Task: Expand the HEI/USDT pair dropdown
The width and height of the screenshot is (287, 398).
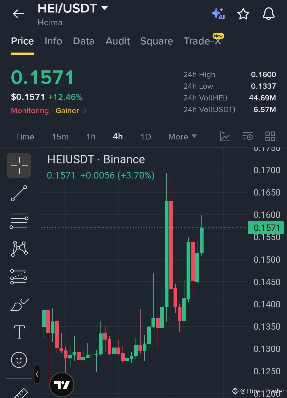Action: [105, 8]
